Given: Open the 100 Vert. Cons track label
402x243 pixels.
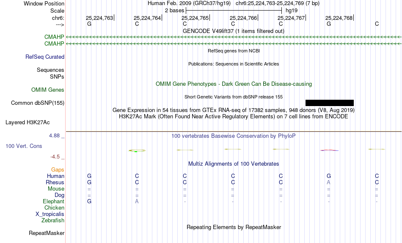Looking at the screenshot, I should (x=24, y=146).
